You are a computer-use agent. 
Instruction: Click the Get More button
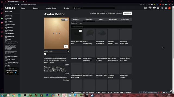[x=128, y=13]
